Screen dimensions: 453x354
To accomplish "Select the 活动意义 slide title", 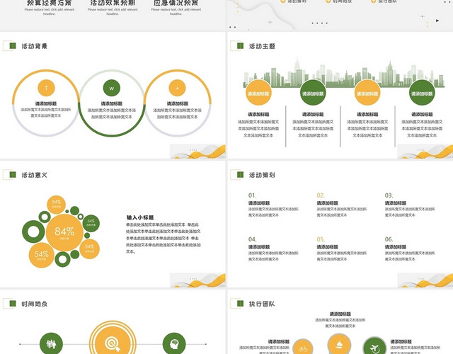I will point(35,175).
